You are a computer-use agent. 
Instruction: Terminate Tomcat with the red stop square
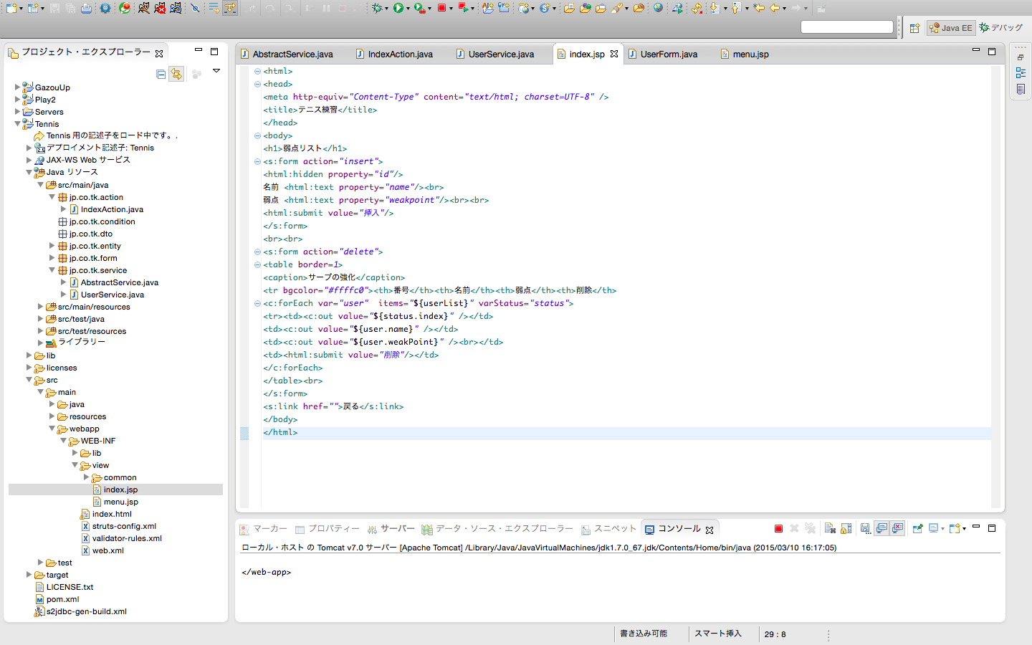pos(778,529)
